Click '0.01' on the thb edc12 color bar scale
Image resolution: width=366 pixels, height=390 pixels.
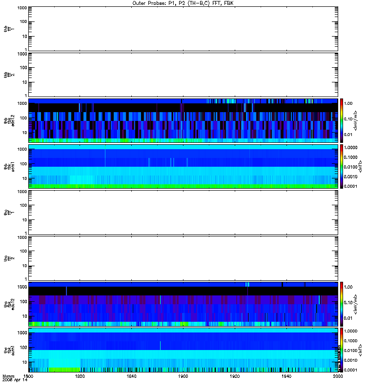point(348,135)
